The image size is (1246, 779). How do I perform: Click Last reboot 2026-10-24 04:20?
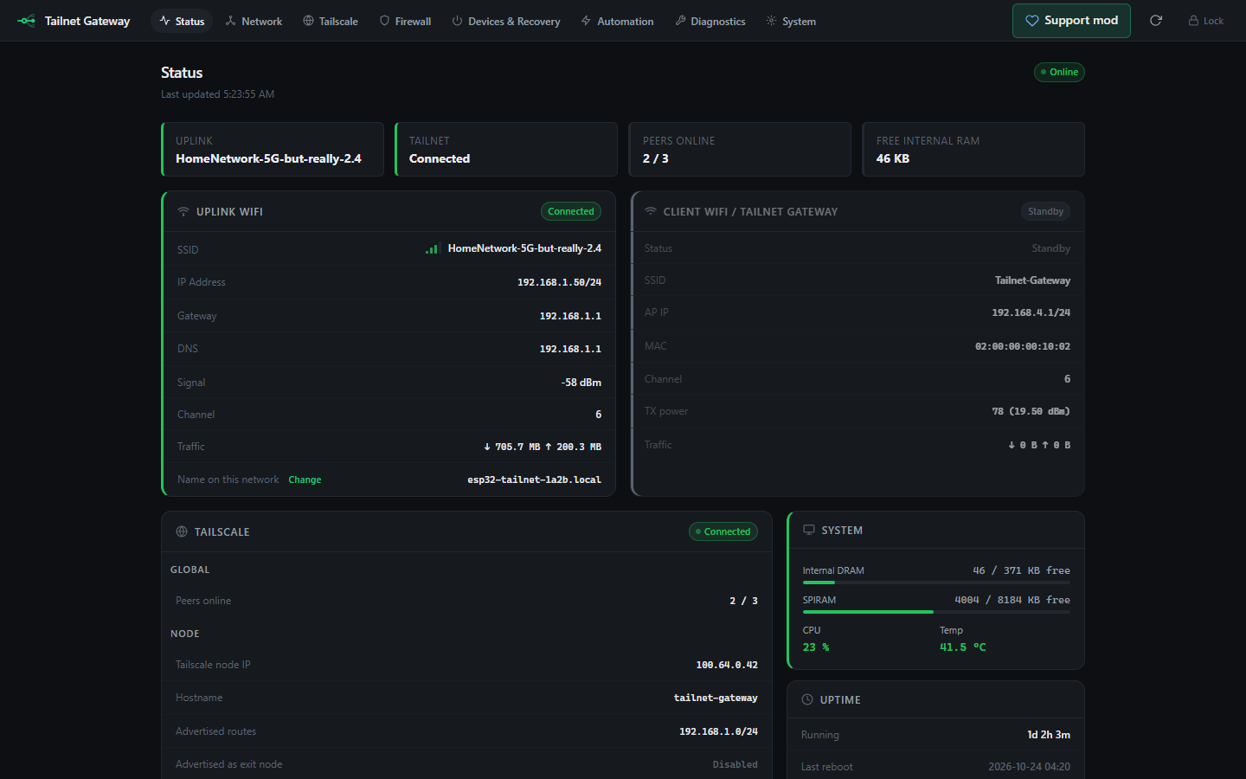[x=1029, y=767]
